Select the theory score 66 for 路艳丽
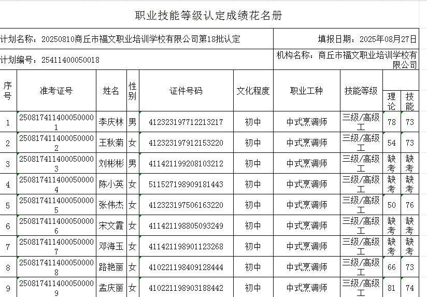The image size is (427, 297). pos(392,267)
